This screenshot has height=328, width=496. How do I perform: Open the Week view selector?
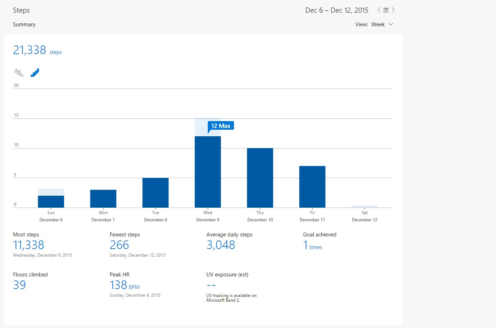(x=378, y=25)
